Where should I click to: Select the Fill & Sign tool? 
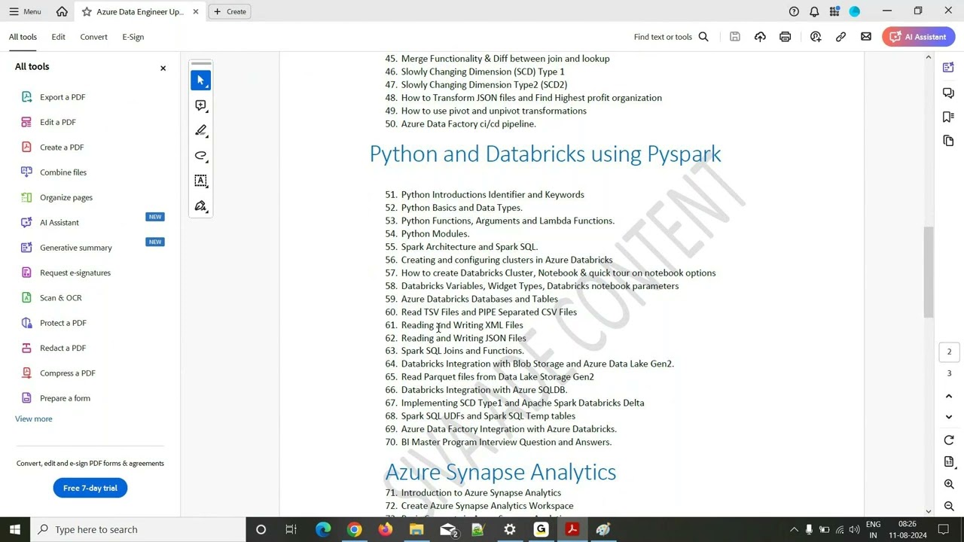tap(200, 206)
